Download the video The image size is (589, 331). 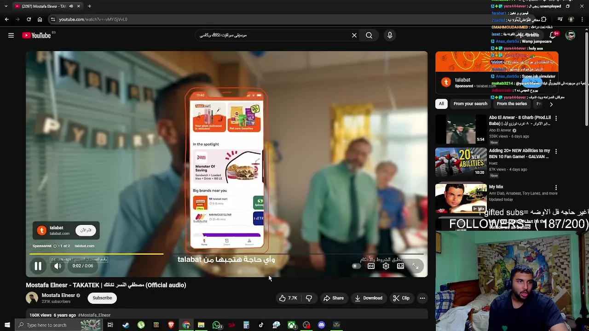(x=369, y=298)
